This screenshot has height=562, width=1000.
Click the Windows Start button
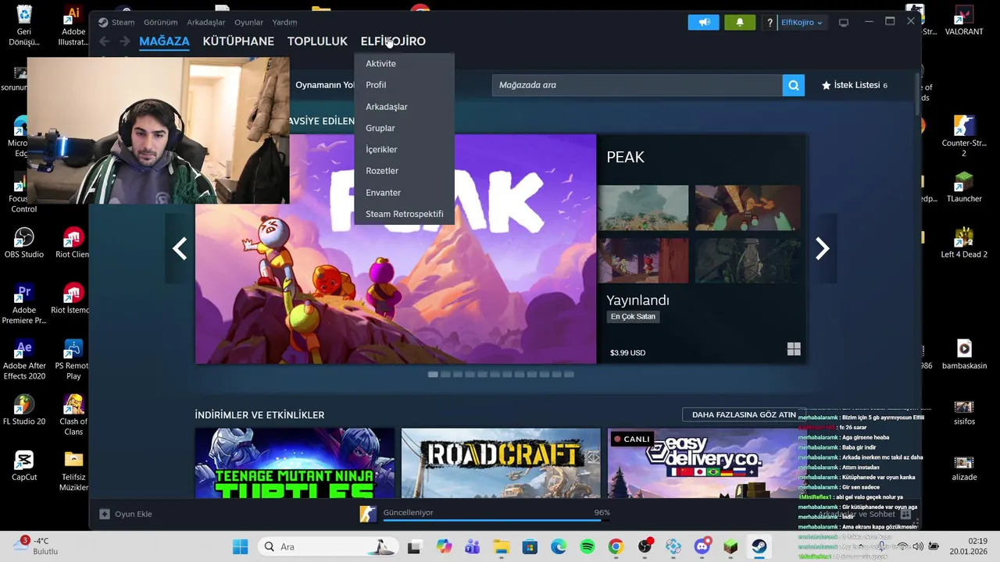(x=240, y=547)
